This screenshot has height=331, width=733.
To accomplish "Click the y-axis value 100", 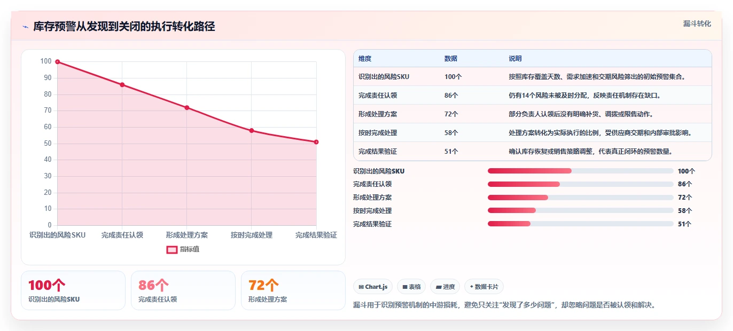I will (46, 61).
